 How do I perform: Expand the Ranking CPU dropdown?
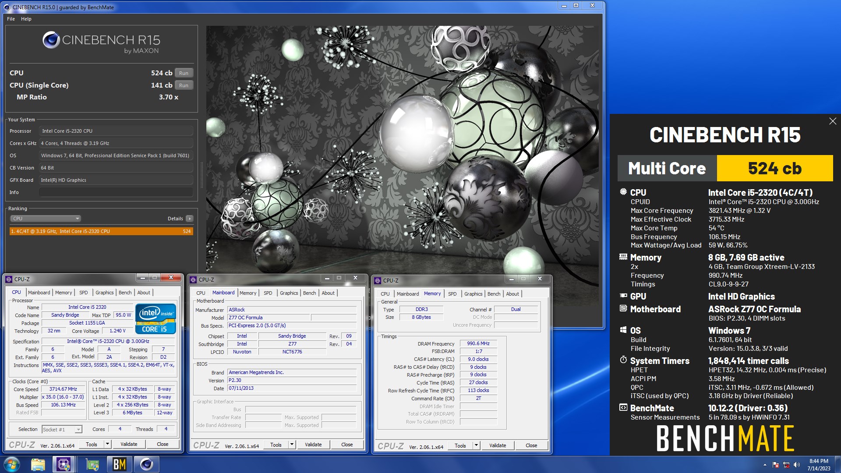pyautogui.click(x=46, y=219)
